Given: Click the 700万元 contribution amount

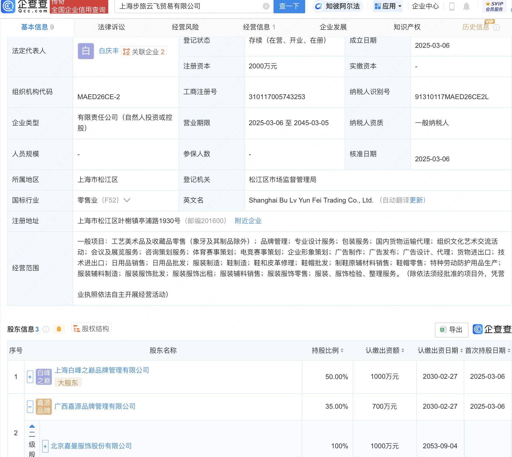Looking at the screenshot, I should click(x=385, y=406).
